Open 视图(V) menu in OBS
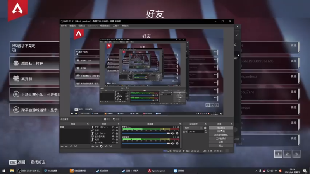The width and height of the screenshot is (310, 174). (81, 26)
